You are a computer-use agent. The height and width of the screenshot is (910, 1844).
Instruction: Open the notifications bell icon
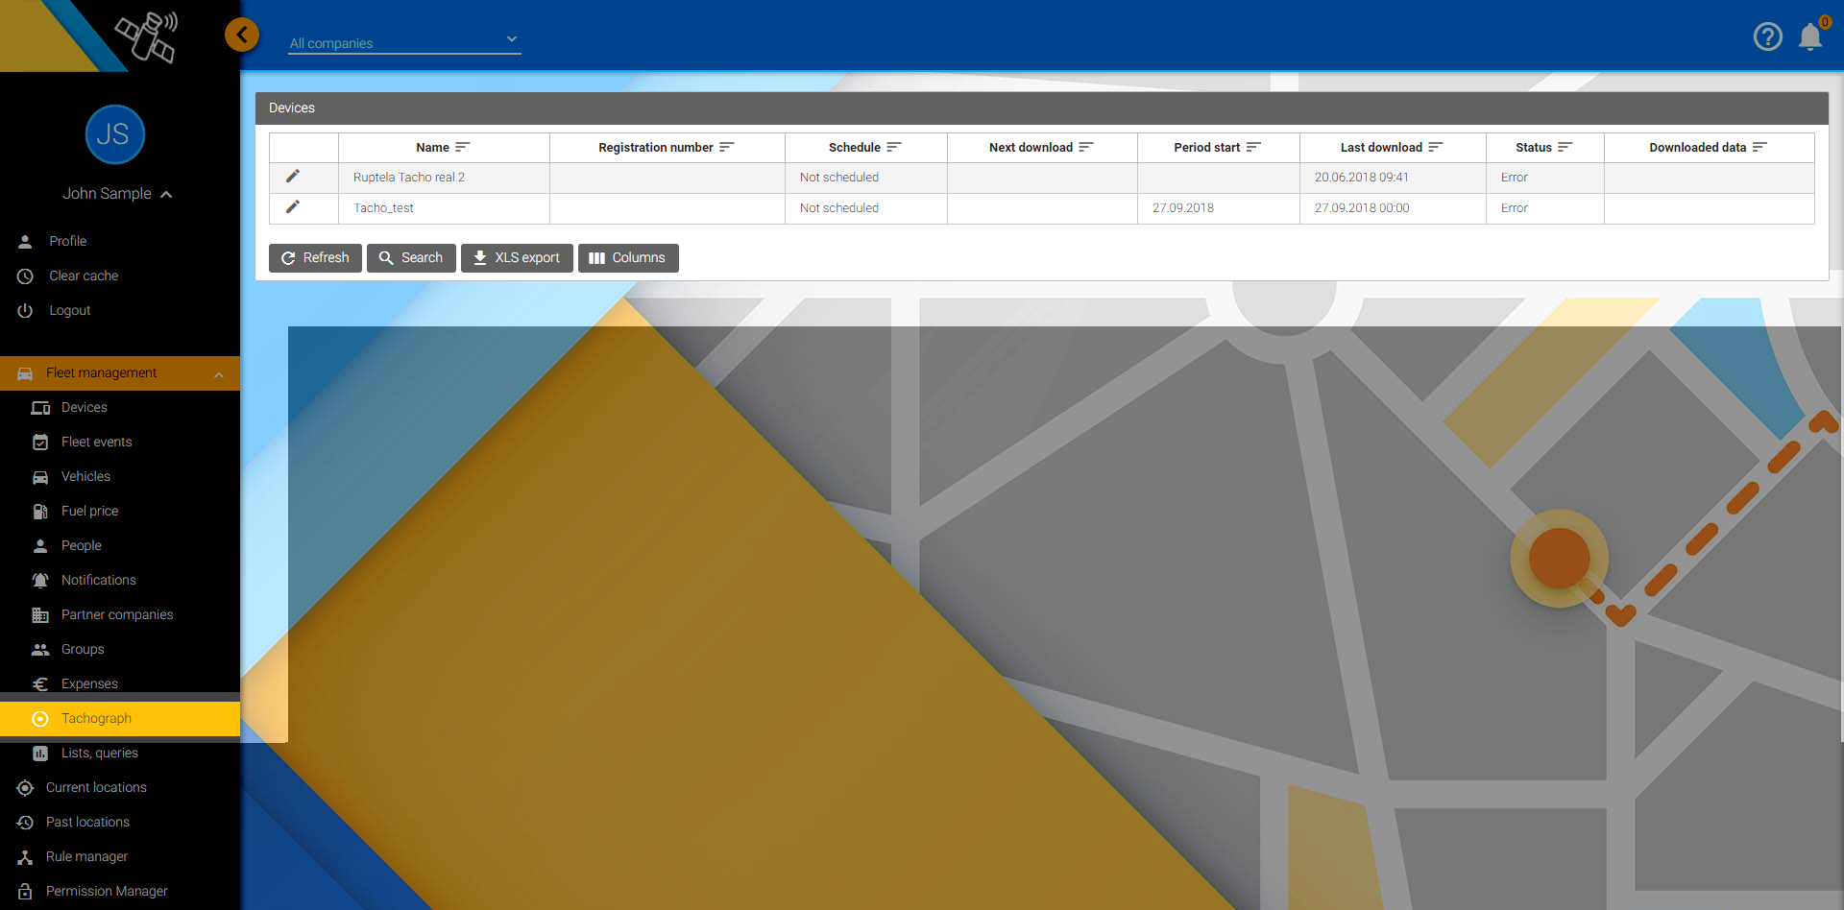point(1810,36)
